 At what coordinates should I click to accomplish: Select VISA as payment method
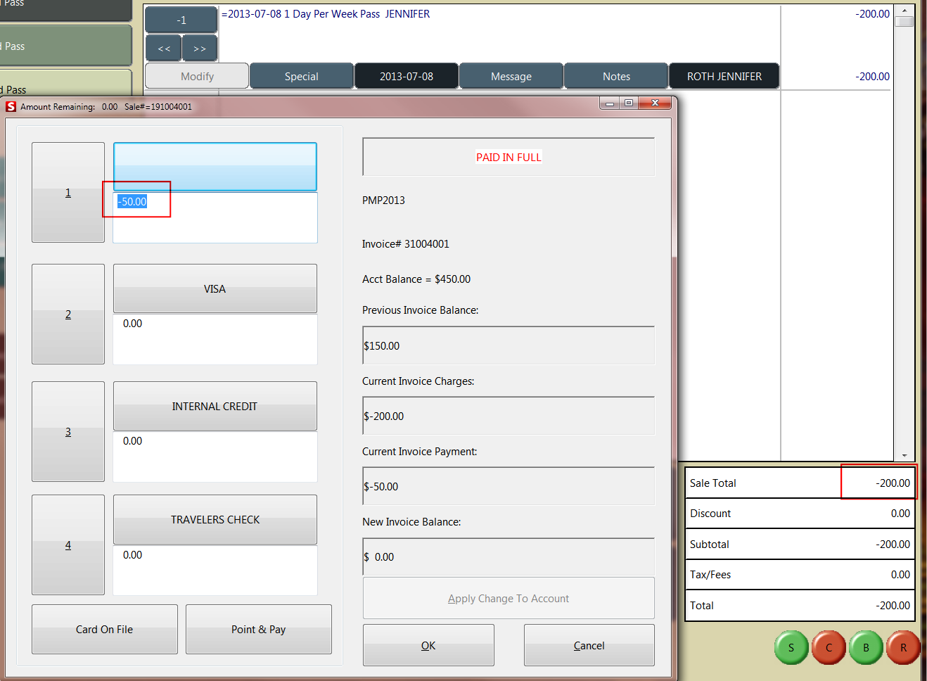click(215, 288)
